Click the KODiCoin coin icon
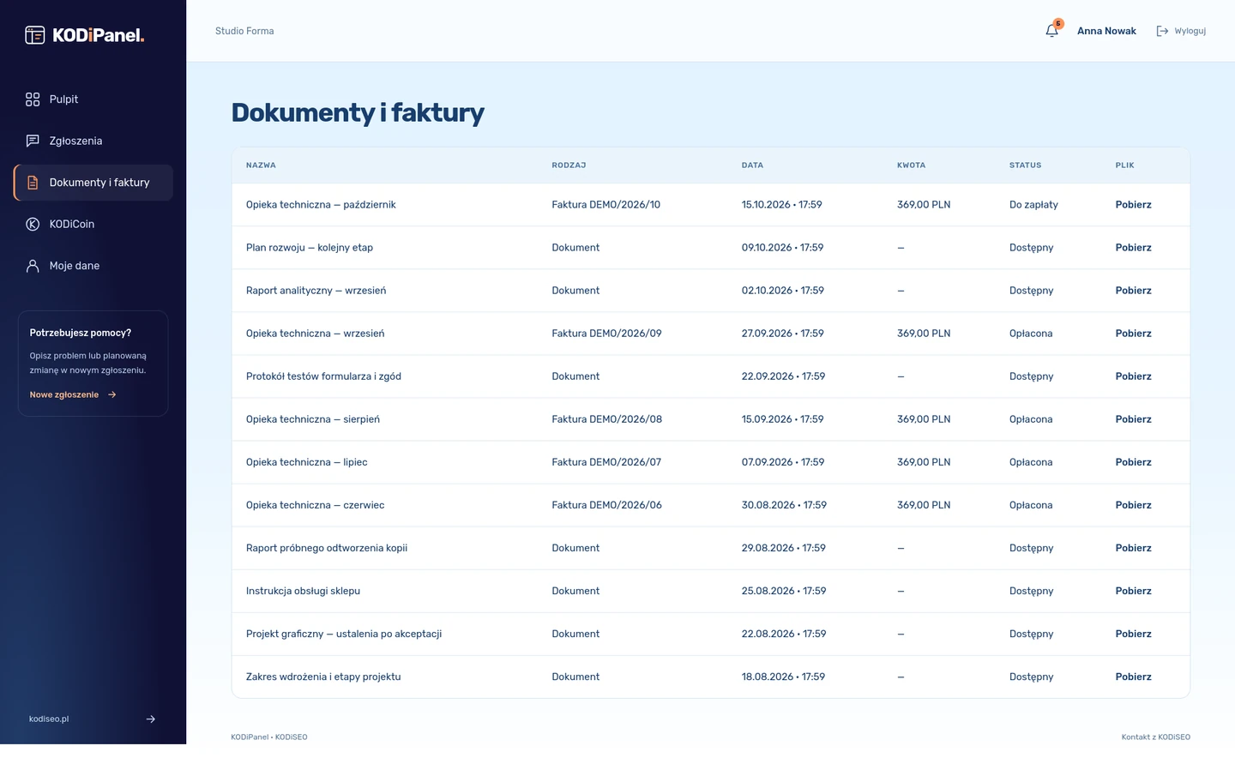1235x764 pixels. [x=33, y=224]
